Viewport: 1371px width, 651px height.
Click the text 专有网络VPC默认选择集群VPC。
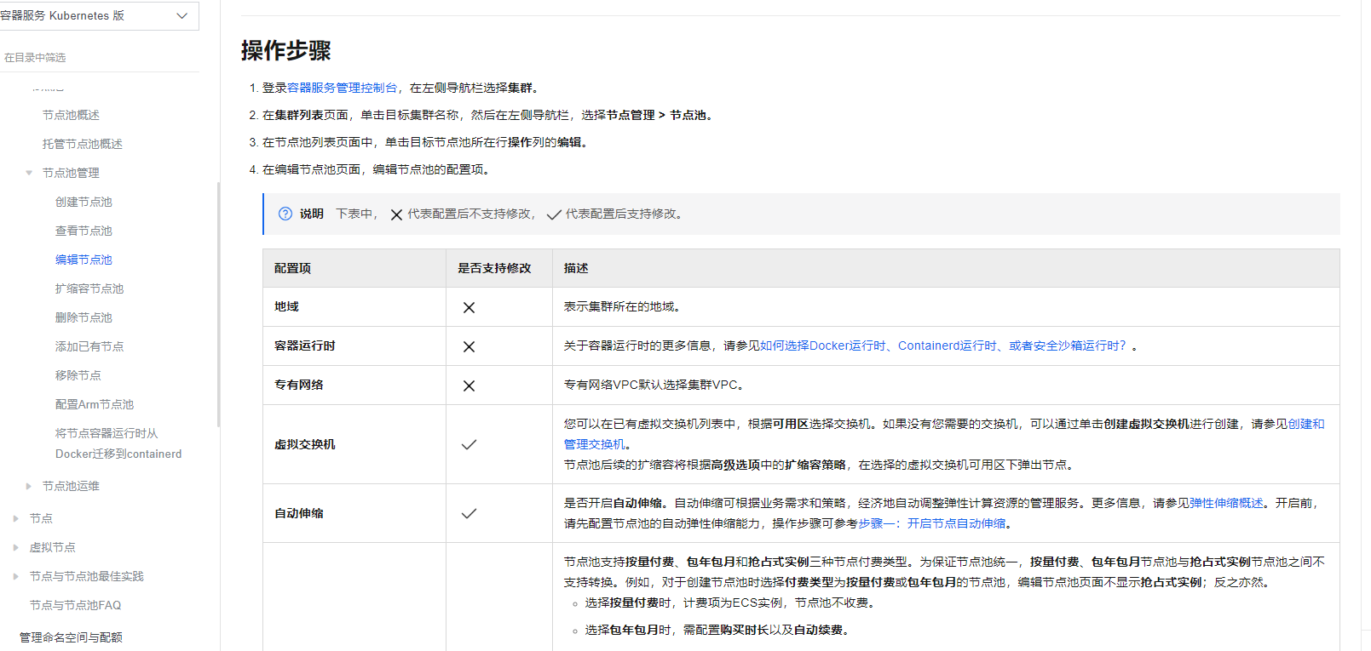656,385
